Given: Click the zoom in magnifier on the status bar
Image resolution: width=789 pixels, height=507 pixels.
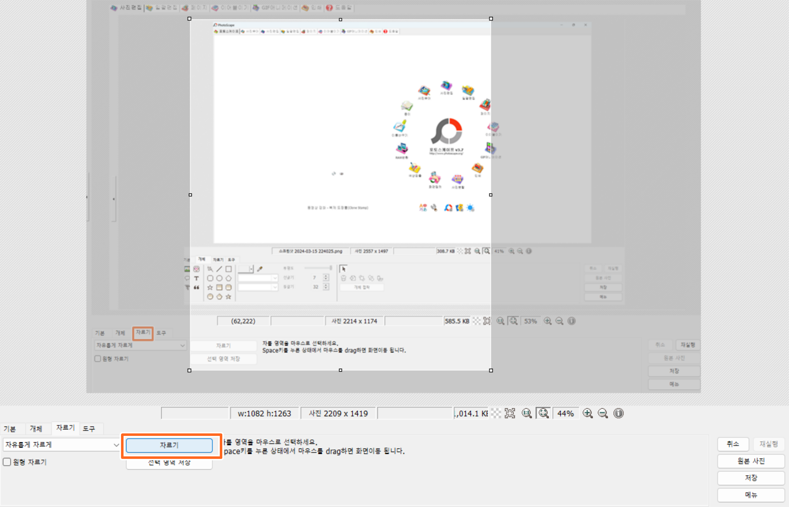Looking at the screenshot, I should [588, 413].
